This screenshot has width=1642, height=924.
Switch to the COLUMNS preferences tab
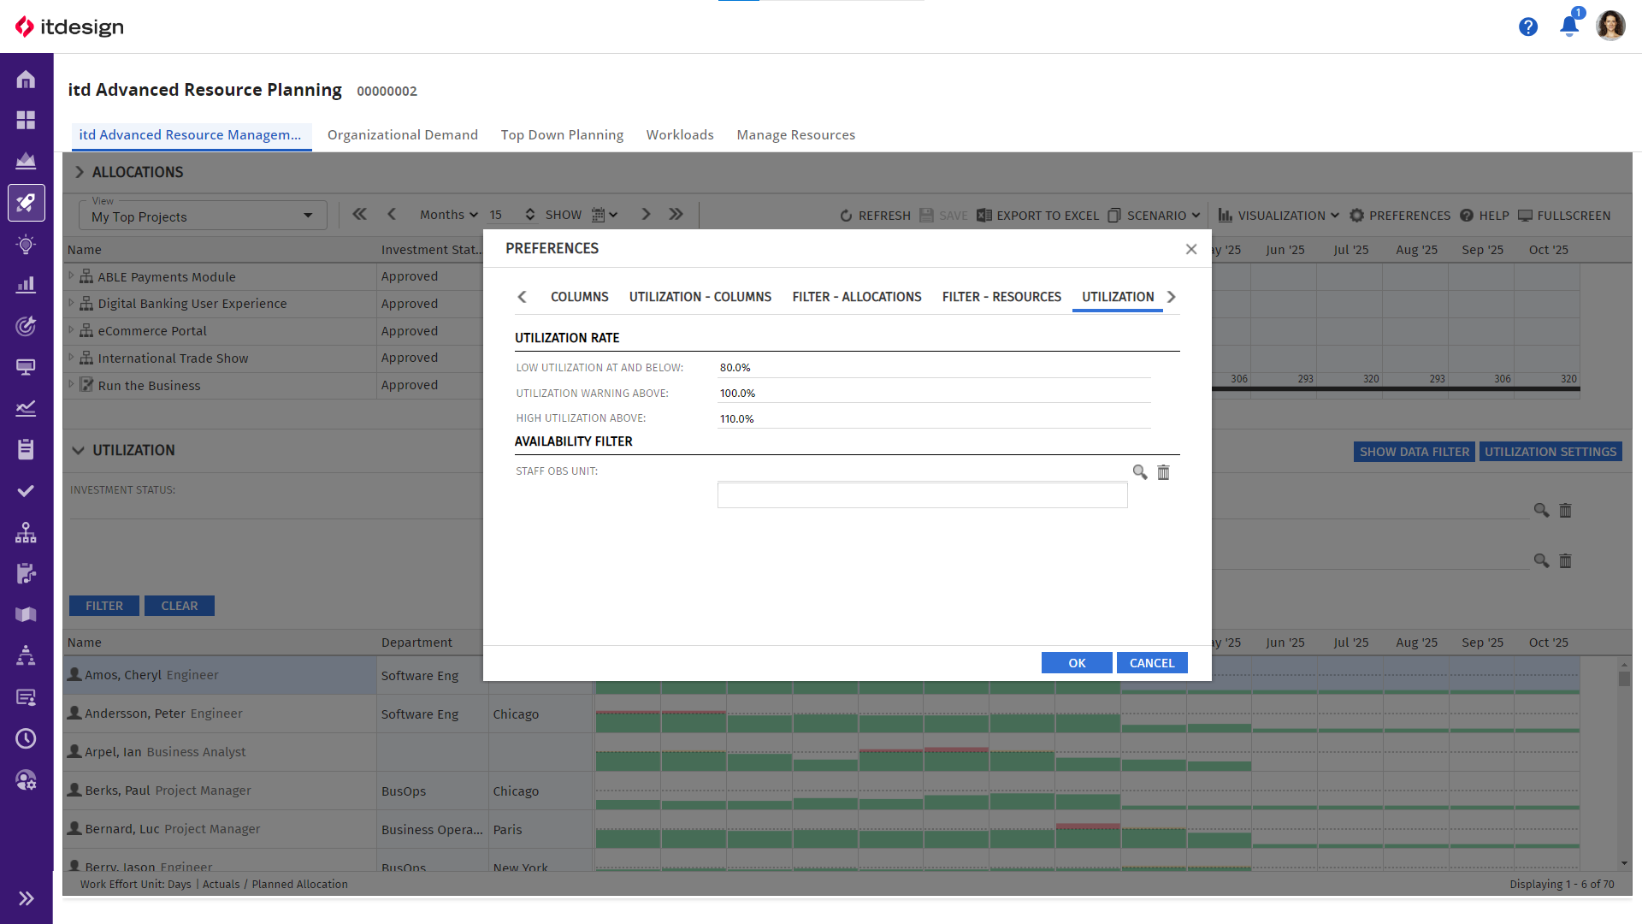pos(579,297)
